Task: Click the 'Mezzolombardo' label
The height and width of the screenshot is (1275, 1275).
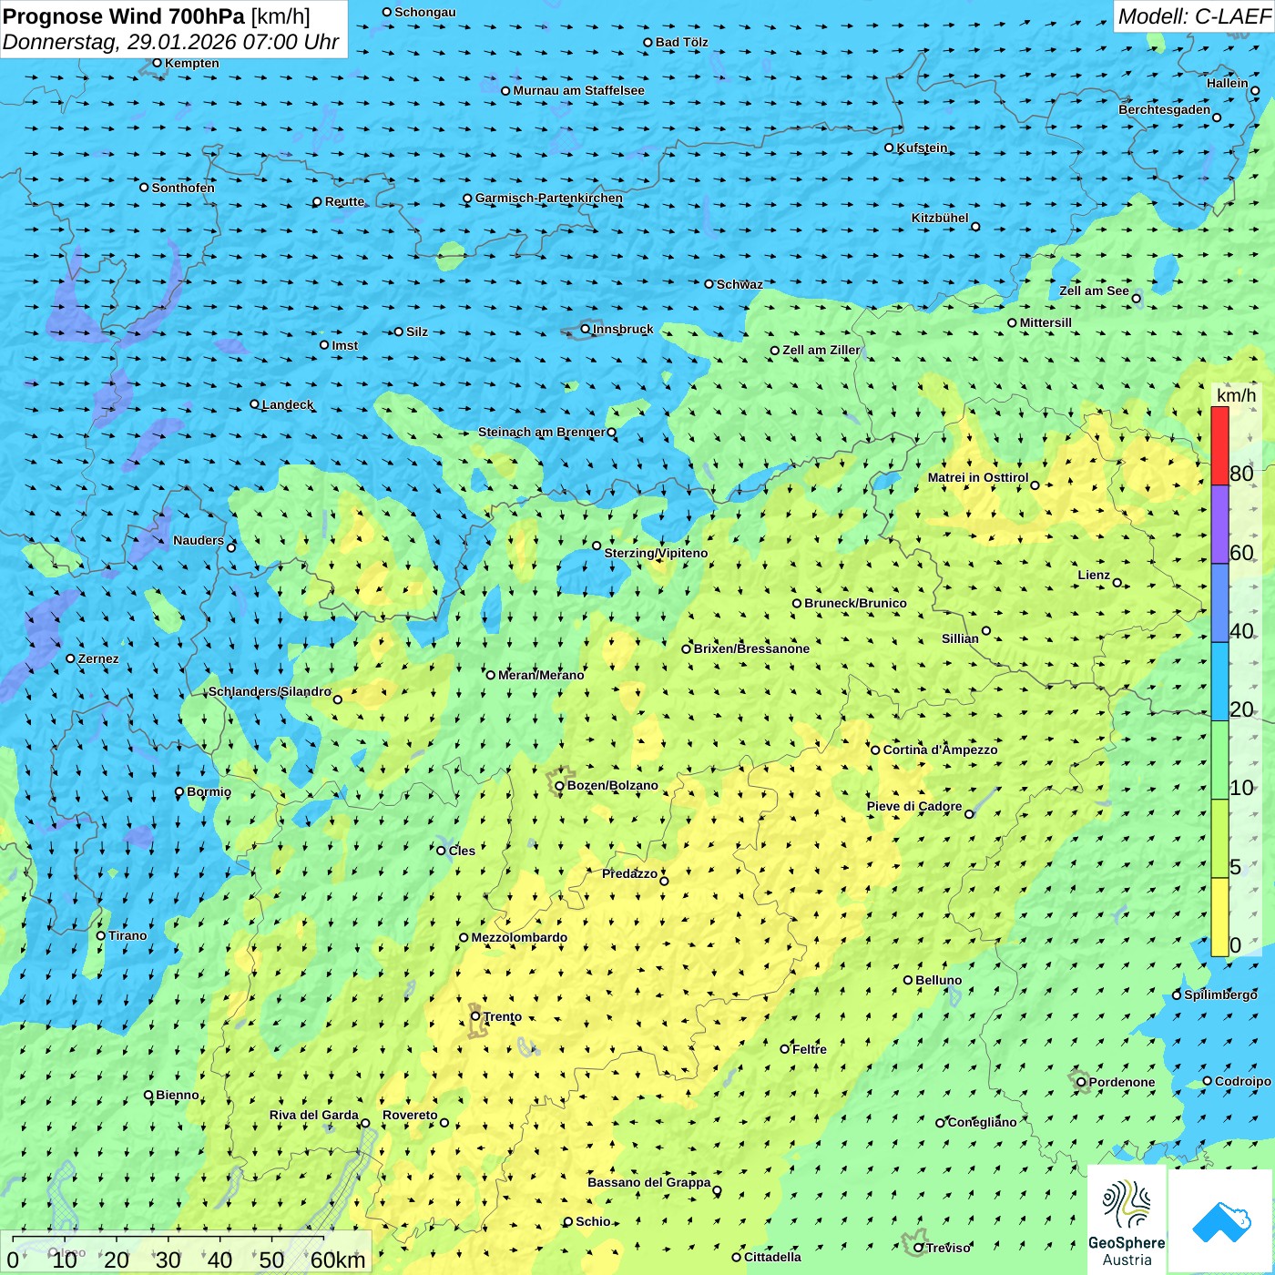Action: (519, 937)
